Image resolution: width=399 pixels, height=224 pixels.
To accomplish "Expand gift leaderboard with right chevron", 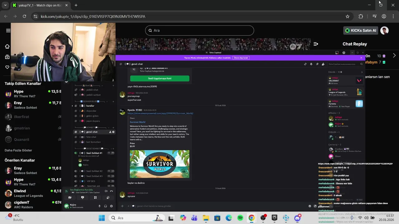I will tap(394, 56).
